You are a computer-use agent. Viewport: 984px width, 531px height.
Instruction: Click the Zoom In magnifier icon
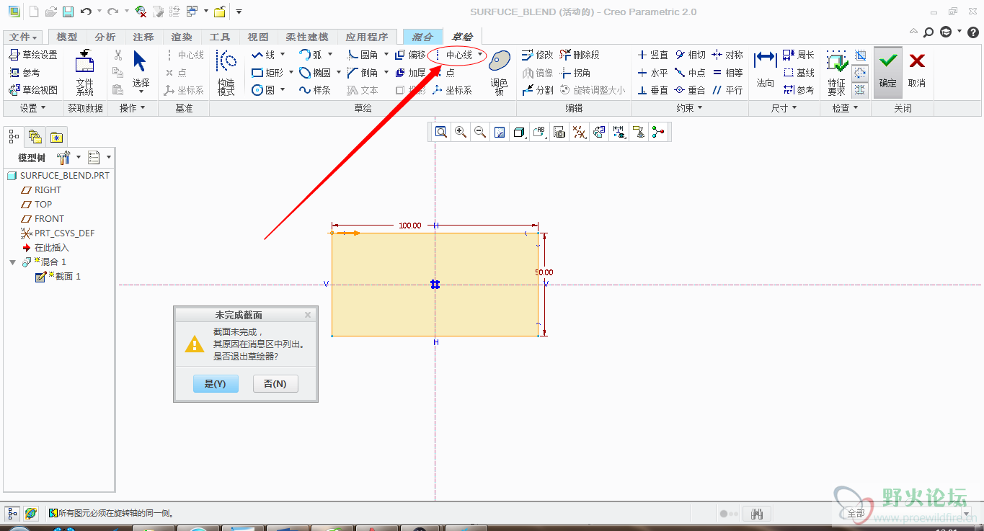pyautogui.click(x=460, y=132)
